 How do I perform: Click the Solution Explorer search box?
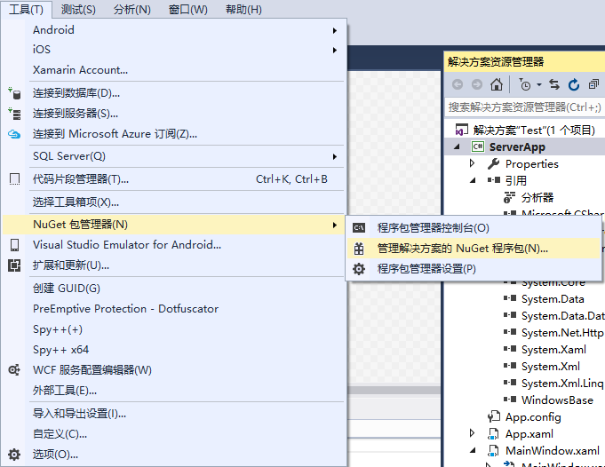coord(524,107)
